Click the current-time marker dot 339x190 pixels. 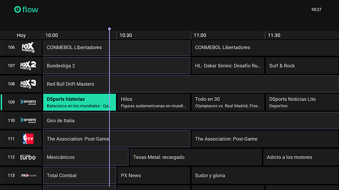click(110, 29)
